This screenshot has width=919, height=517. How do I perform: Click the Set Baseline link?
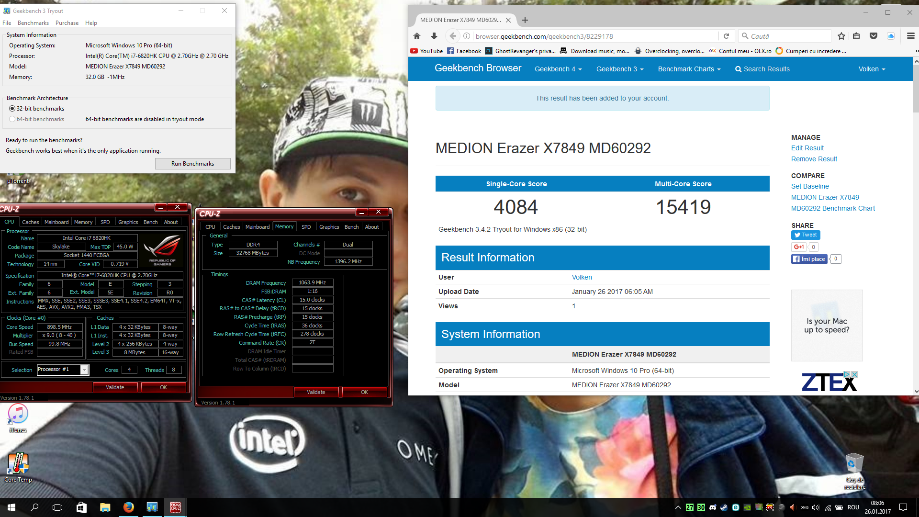(810, 186)
